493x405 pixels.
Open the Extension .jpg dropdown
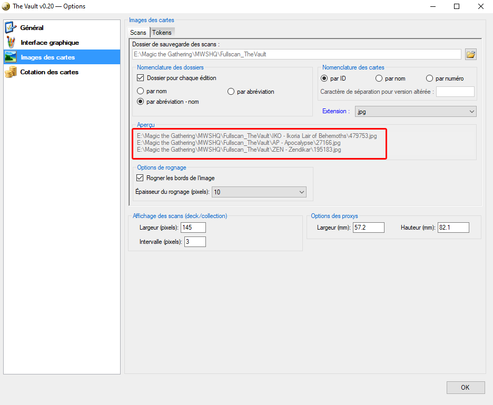click(x=416, y=111)
